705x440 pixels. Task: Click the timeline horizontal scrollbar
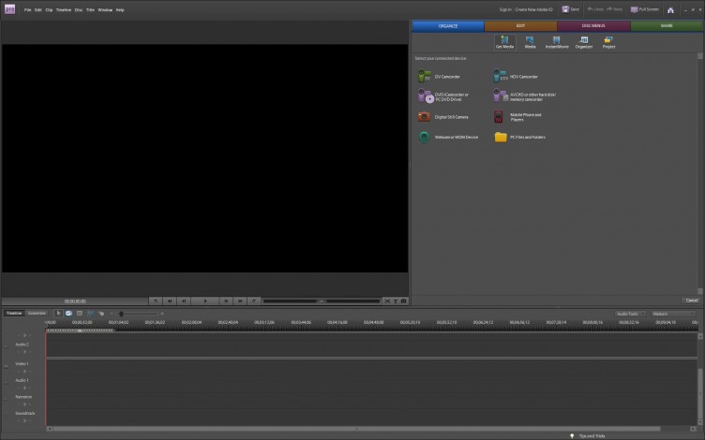tap(356, 429)
